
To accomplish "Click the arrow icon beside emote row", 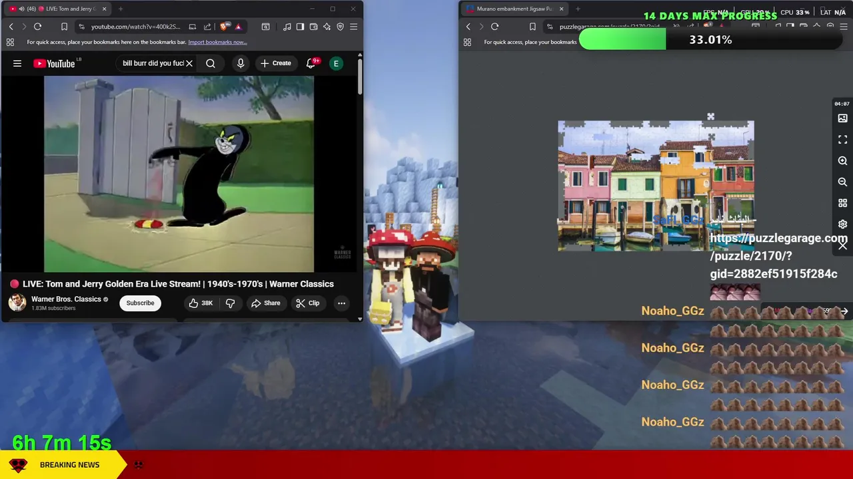I will [844, 311].
